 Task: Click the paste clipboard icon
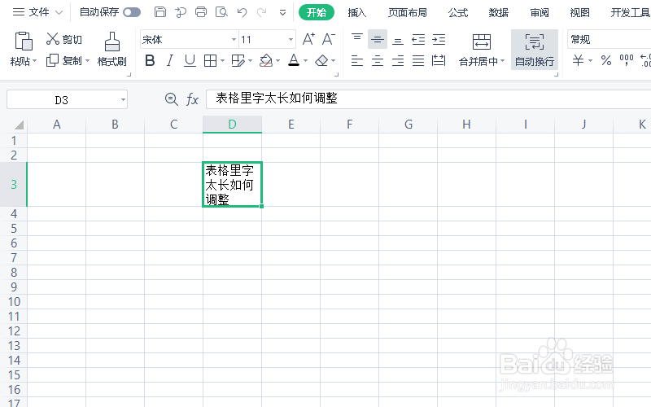click(24, 41)
